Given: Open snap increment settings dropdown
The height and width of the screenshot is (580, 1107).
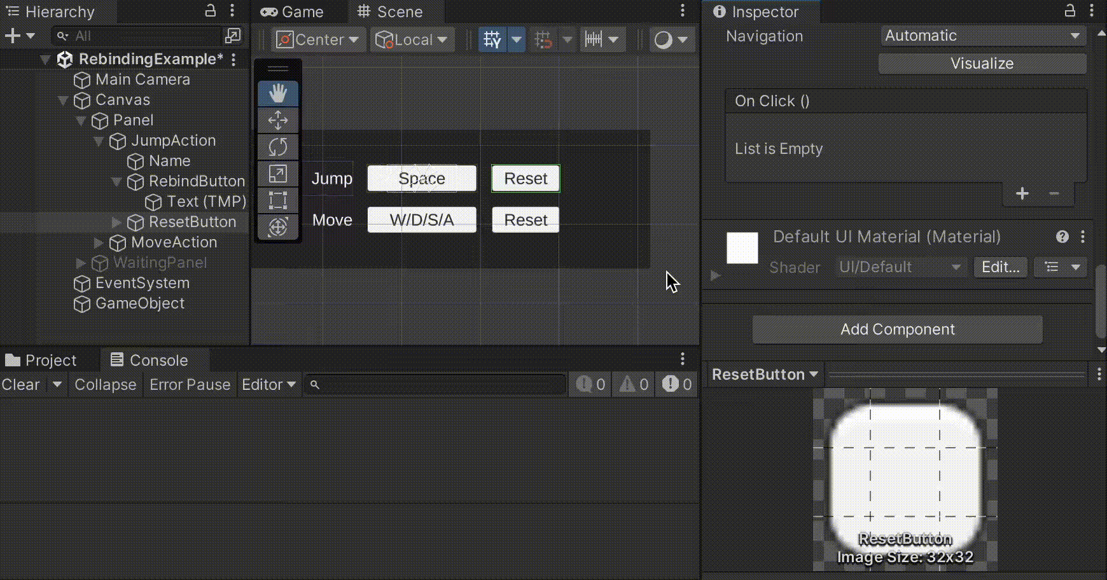Looking at the screenshot, I should (613, 39).
